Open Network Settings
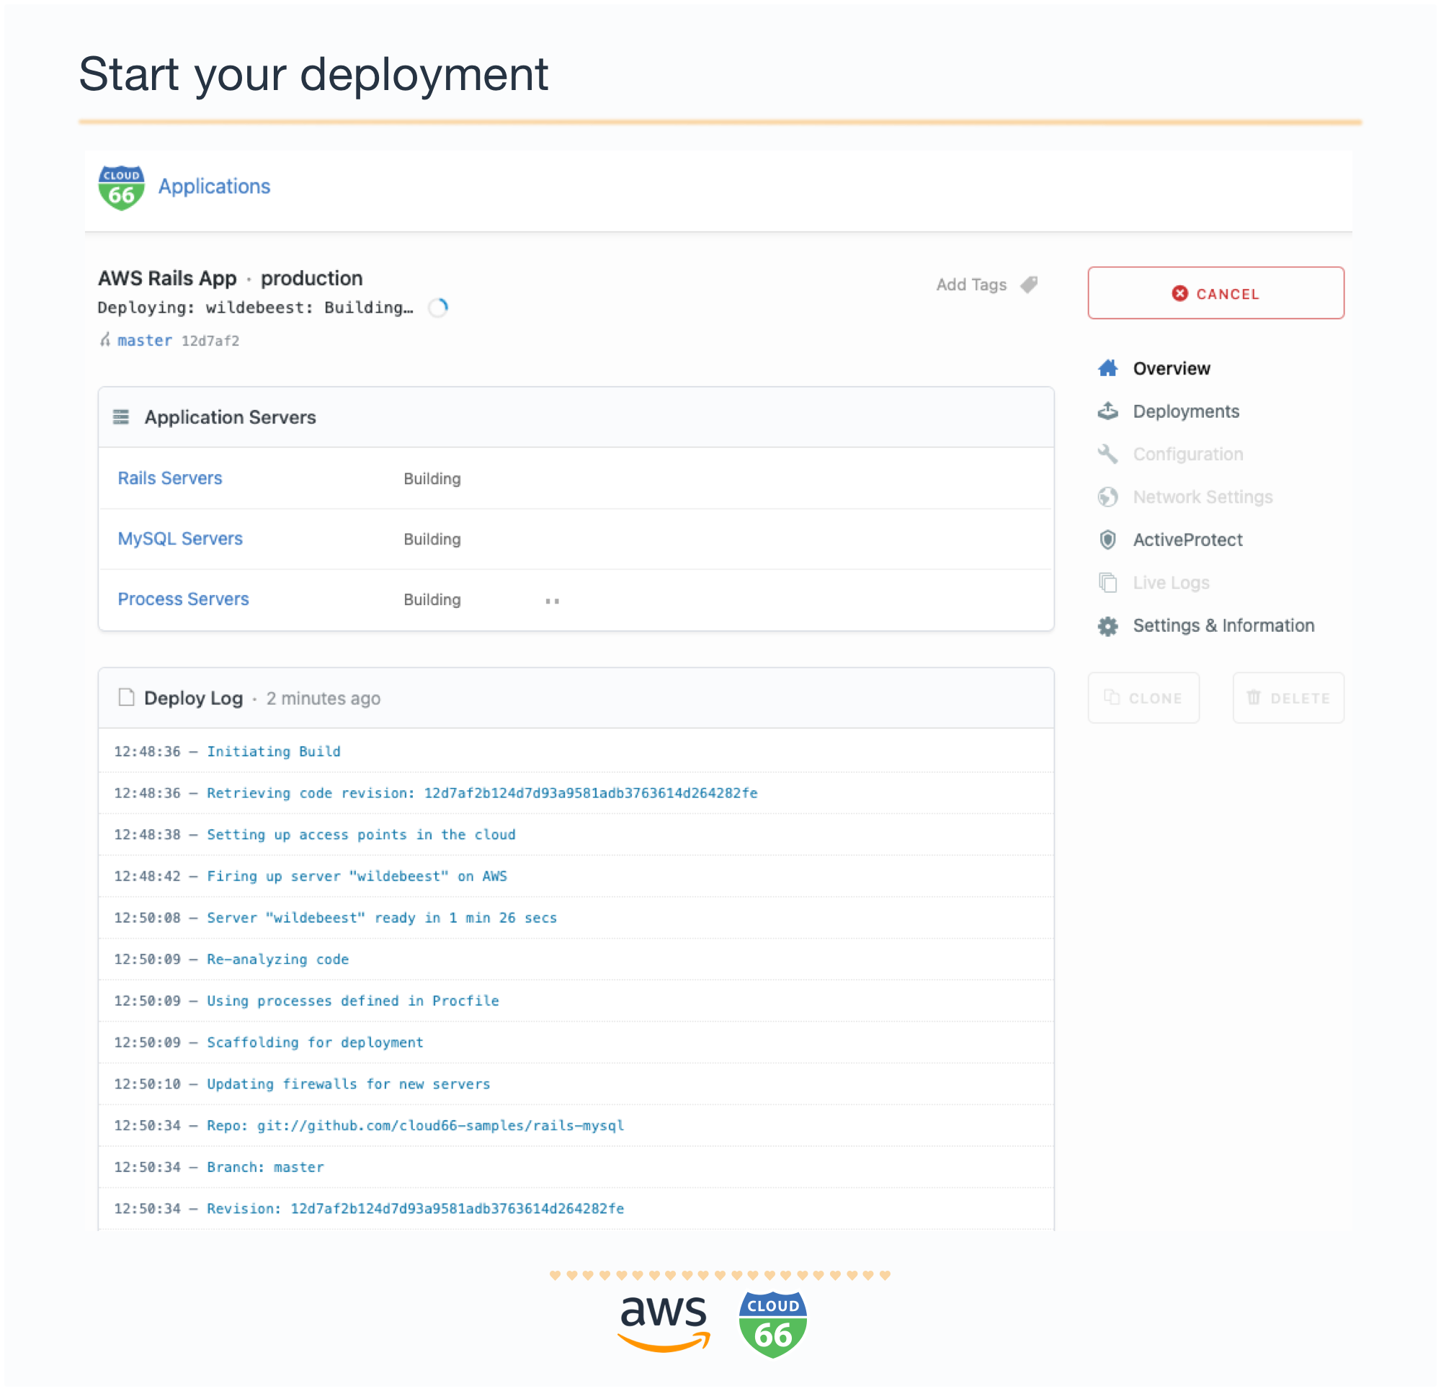 click(1202, 497)
